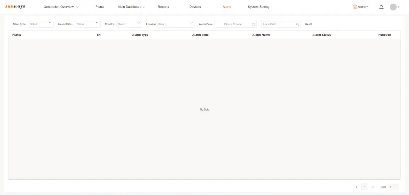Focus the Alarm Plant search field
Viewport: 409px width, 195px height.
(281, 24)
